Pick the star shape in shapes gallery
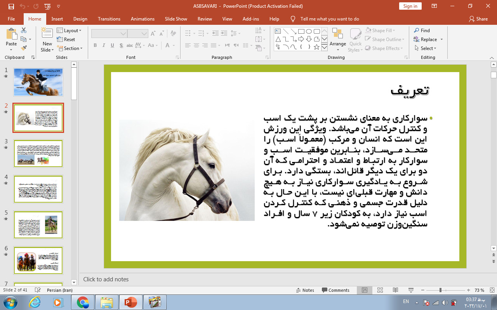The image size is (497, 310). (x=316, y=47)
